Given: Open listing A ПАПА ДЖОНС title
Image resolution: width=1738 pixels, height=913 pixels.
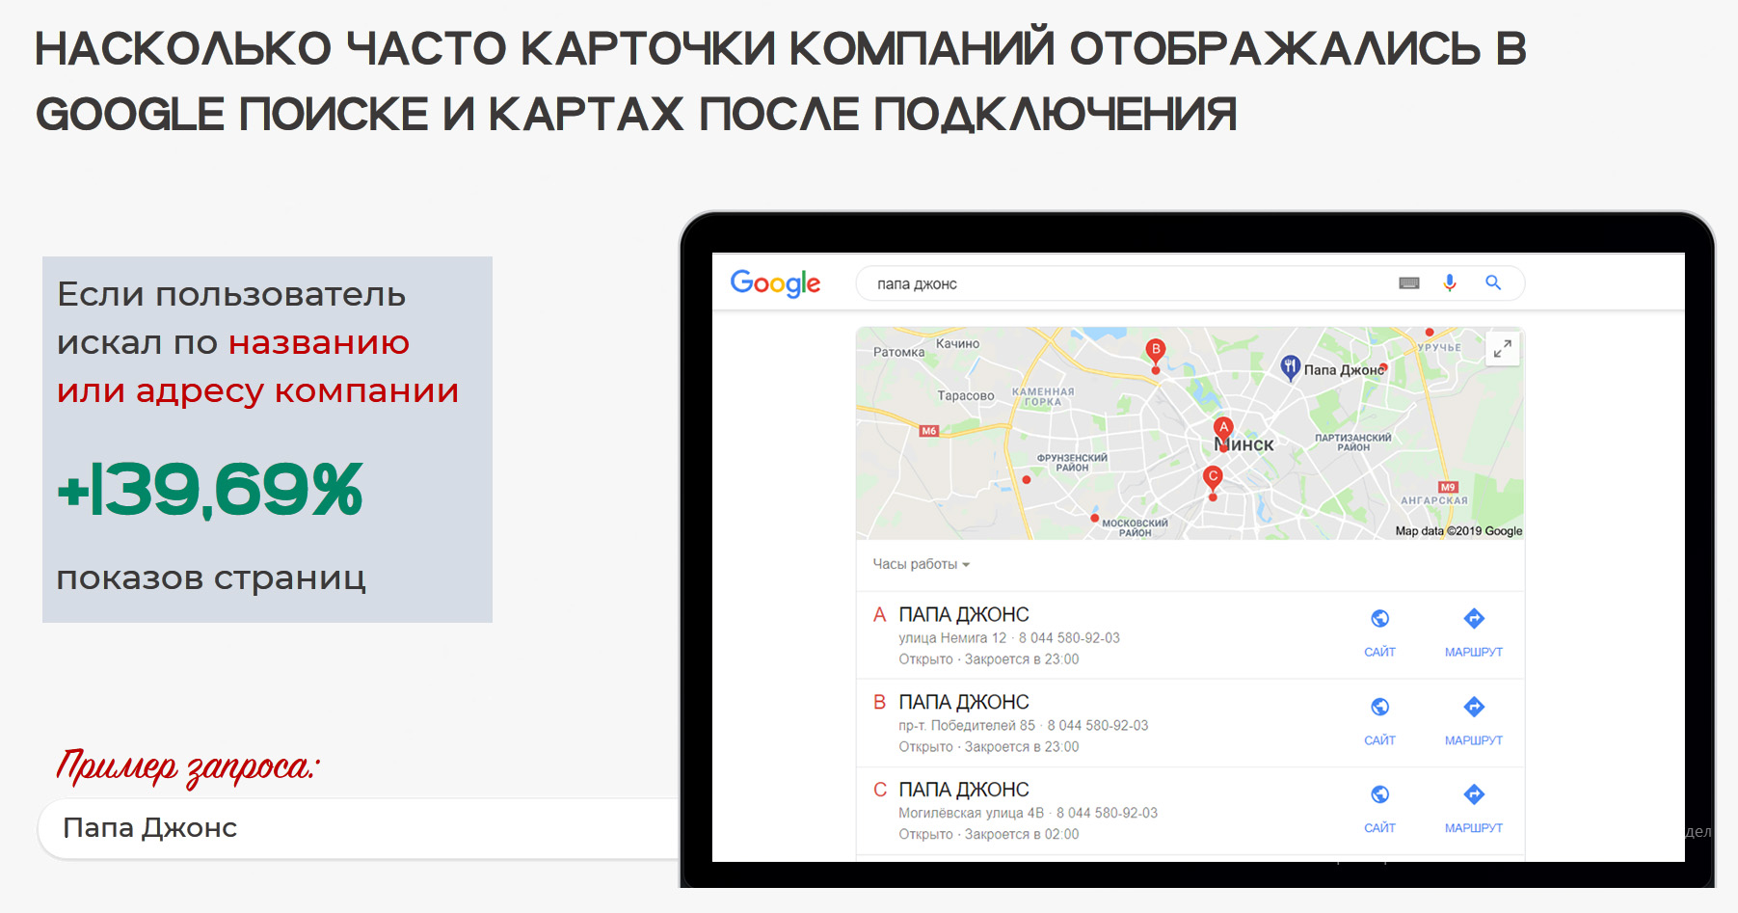Looking at the screenshot, I should tap(963, 614).
